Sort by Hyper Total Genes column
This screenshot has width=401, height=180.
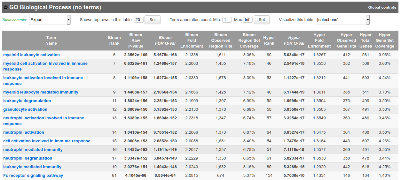tap(366, 40)
